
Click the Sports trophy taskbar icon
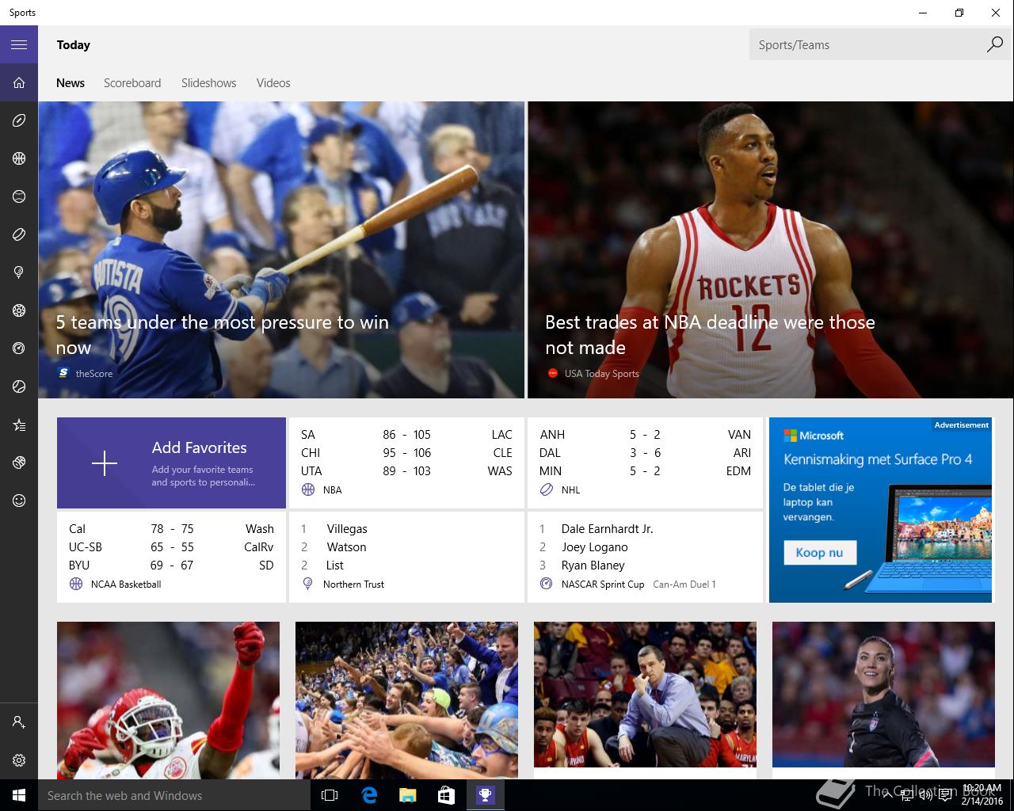485,795
